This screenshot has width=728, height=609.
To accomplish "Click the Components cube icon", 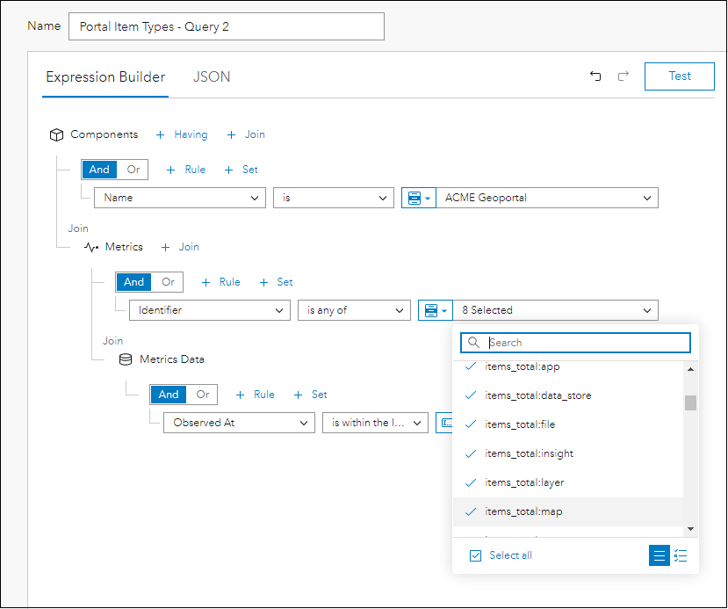I will [x=56, y=135].
